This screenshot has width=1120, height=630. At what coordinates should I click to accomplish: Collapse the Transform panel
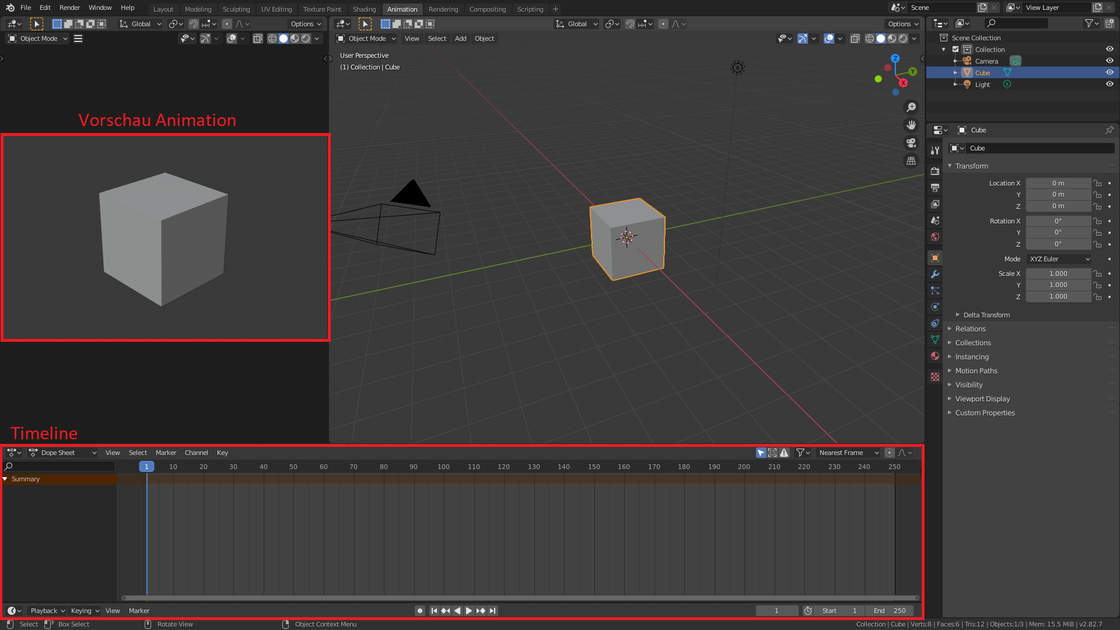971,166
